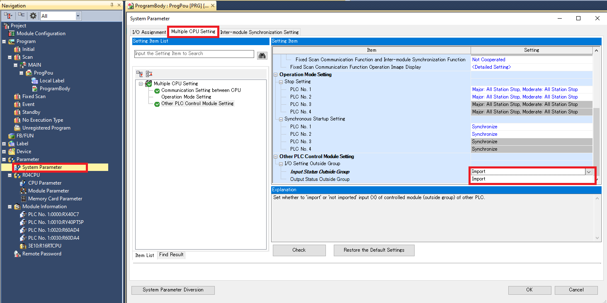Screen dimensions: 607x303
Task: Click PLC No. 1 Synchronize setting value
Action: 532,127
